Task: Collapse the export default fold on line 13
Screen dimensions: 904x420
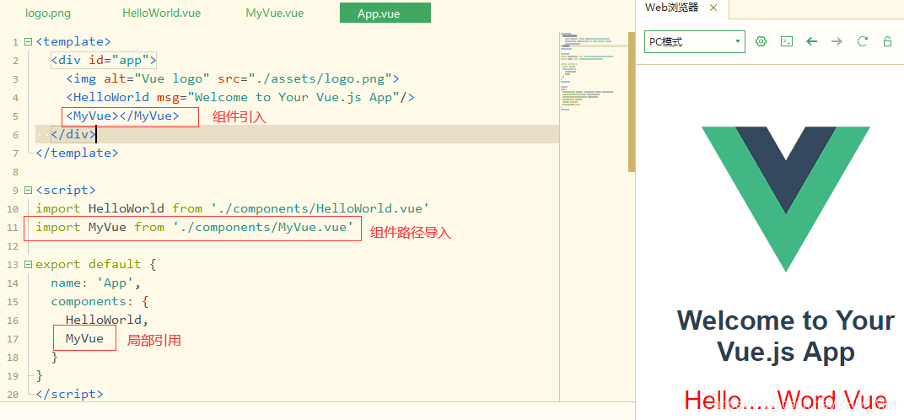Action: [x=29, y=264]
